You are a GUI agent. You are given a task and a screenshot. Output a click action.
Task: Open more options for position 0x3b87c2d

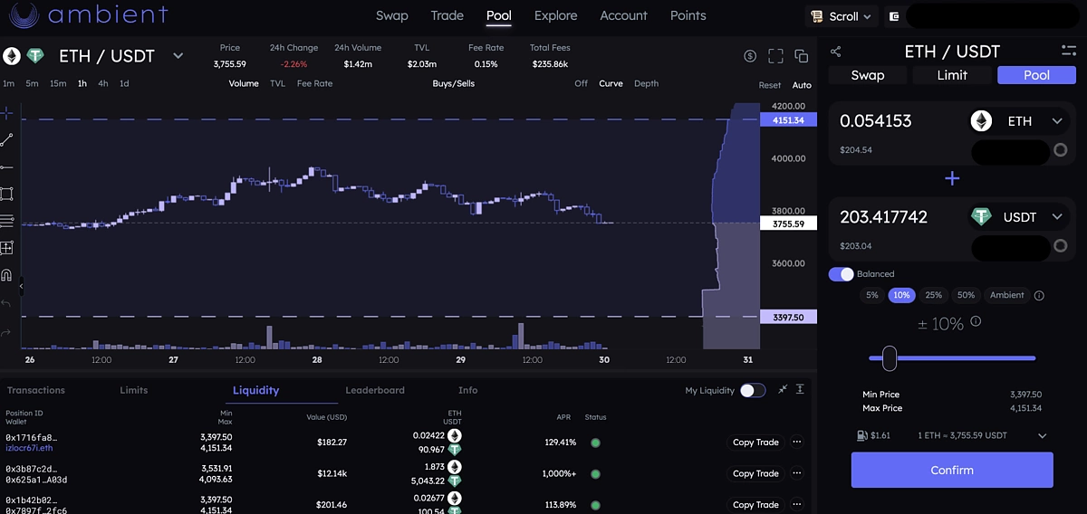pos(797,473)
